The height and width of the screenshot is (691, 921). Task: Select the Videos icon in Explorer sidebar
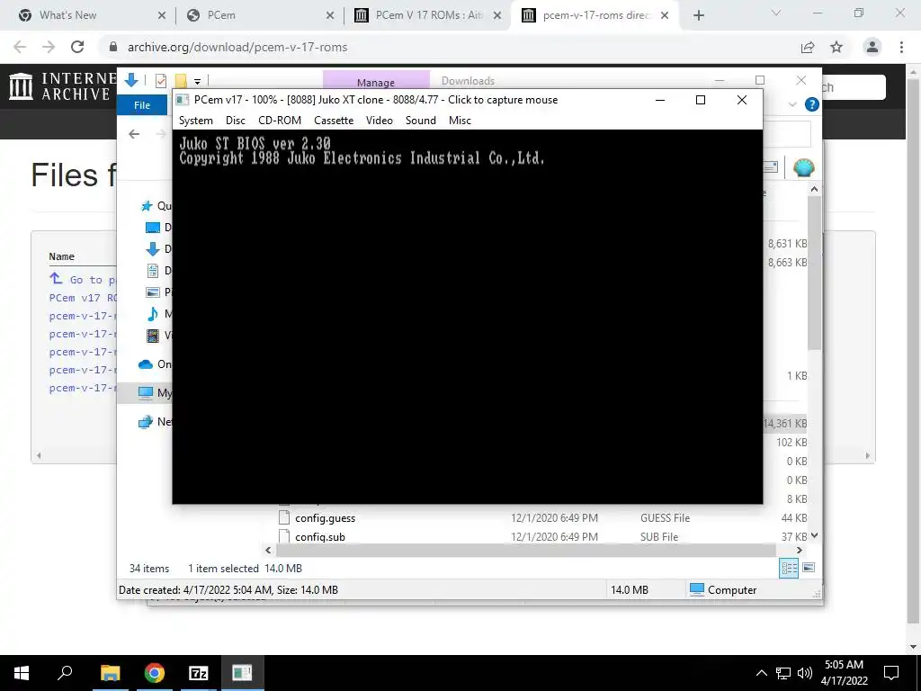click(153, 336)
